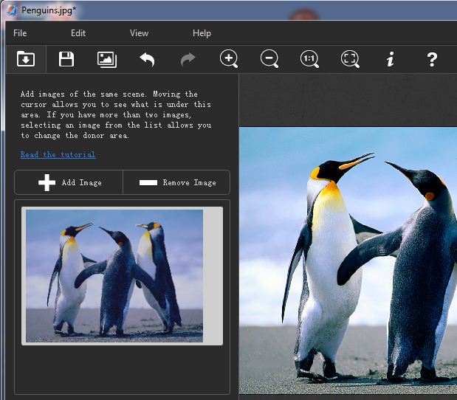Screen dimensions: 457x400
Task: Open the Edit menu
Action: pos(78,33)
